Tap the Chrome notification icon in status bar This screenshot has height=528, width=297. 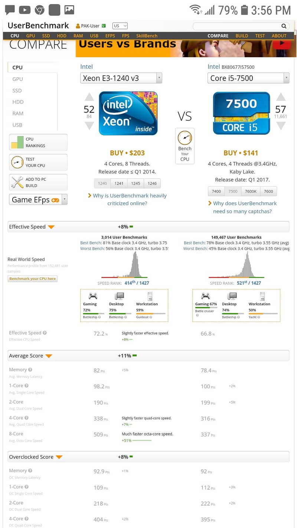[x=40, y=10]
